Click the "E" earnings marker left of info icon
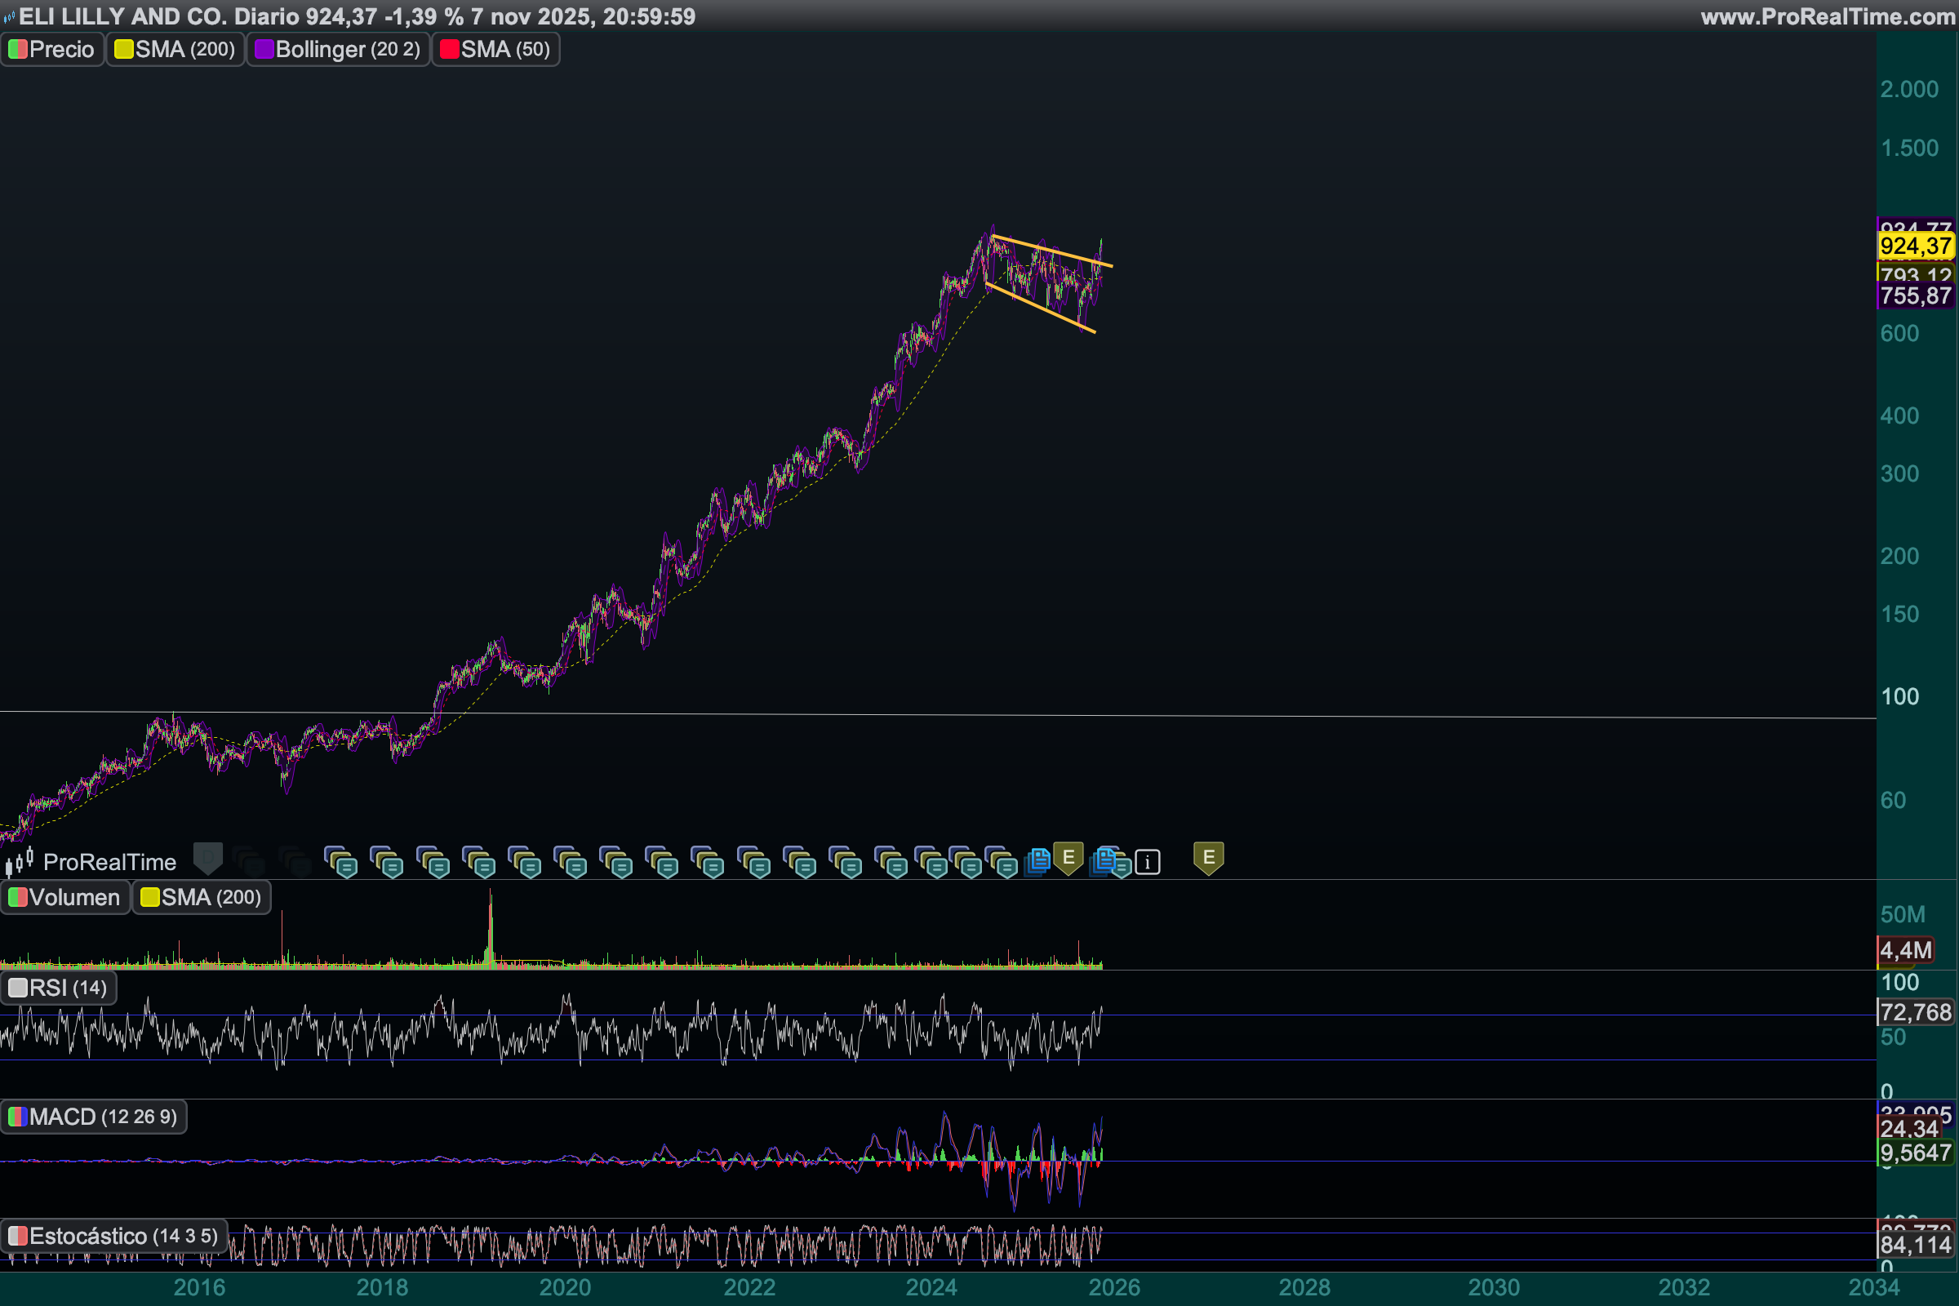 (1068, 857)
